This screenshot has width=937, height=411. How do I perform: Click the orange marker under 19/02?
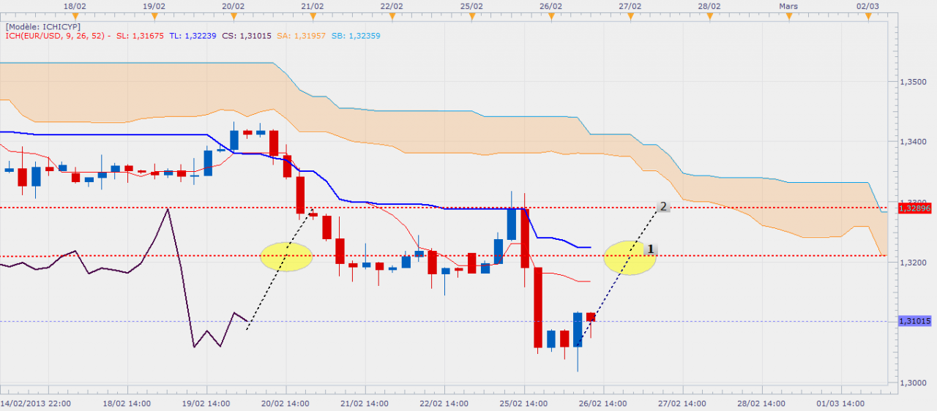pyautogui.click(x=153, y=15)
